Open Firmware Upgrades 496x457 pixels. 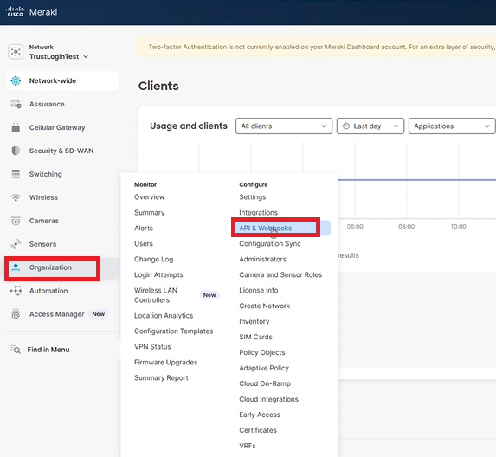point(165,362)
